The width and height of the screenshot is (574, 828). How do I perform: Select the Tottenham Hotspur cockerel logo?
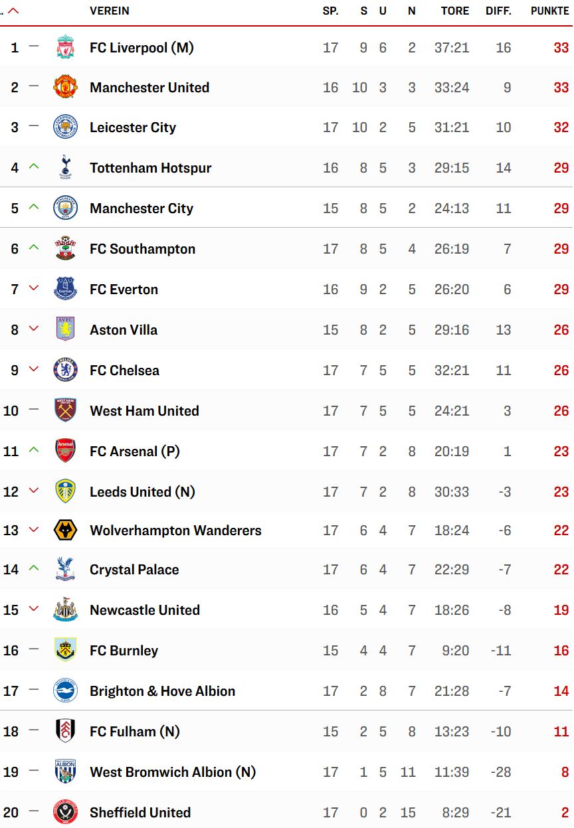pyautogui.click(x=65, y=167)
